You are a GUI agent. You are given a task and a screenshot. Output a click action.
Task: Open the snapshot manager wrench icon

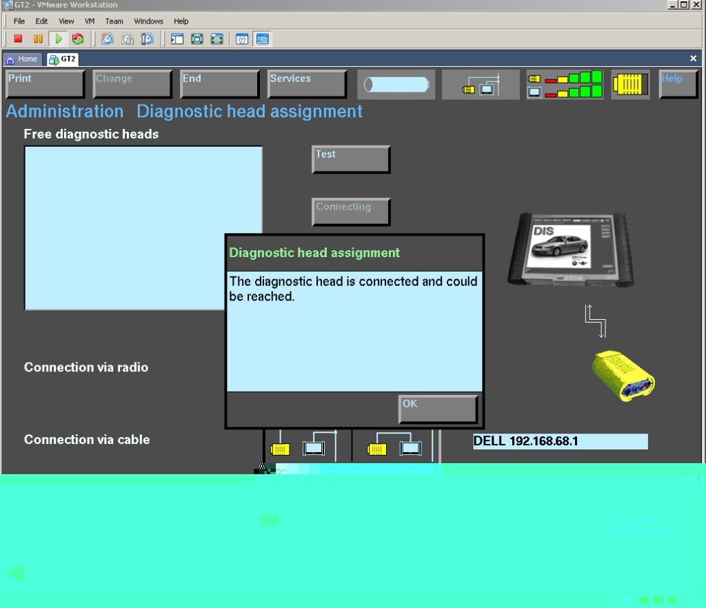point(147,39)
